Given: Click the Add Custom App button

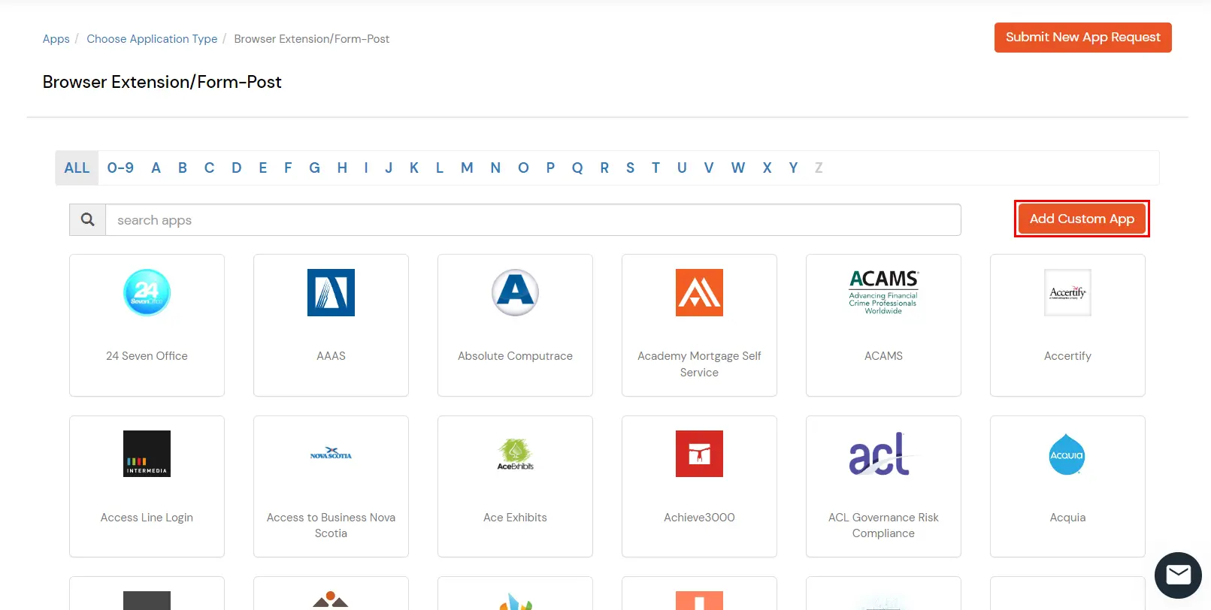Looking at the screenshot, I should [x=1082, y=219].
